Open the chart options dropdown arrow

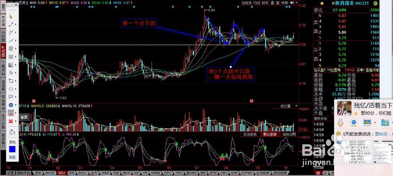coord(296,3)
